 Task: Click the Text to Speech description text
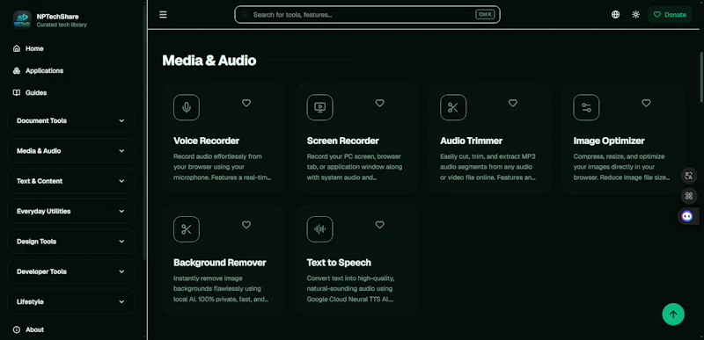(350, 288)
